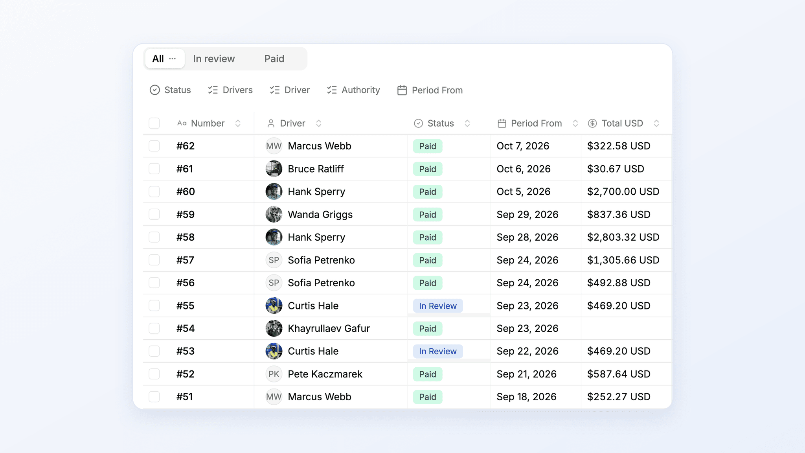The image size is (805, 453).
Task: Check the box for settlement #58
Action: point(154,237)
